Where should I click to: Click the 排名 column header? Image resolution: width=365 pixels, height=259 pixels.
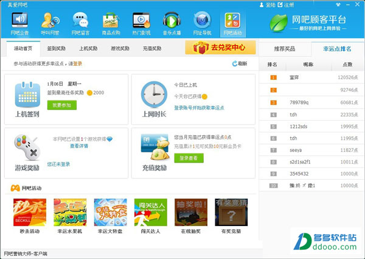(x=272, y=65)
